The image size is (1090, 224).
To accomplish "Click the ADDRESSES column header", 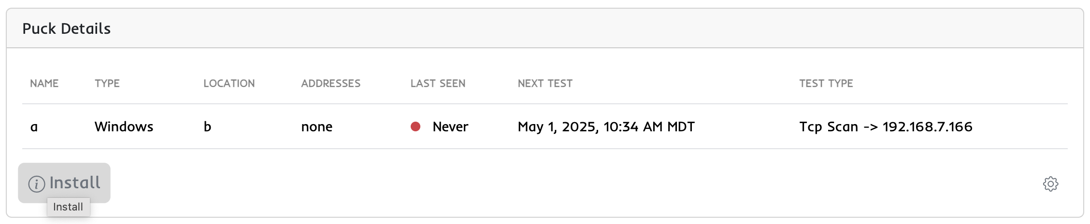I will point(331,84).
